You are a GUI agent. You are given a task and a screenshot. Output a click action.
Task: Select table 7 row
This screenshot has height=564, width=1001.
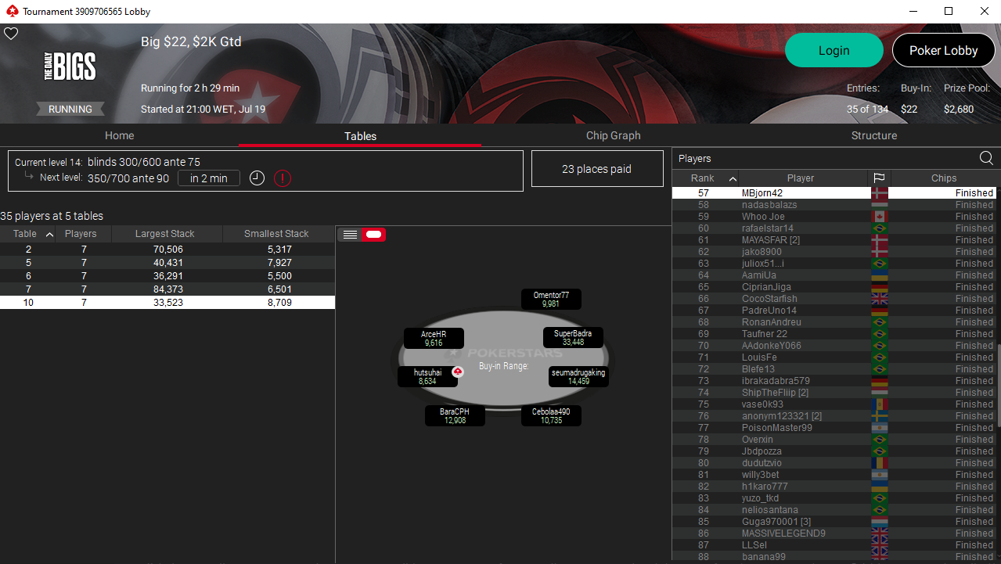[x=167, y=289]
